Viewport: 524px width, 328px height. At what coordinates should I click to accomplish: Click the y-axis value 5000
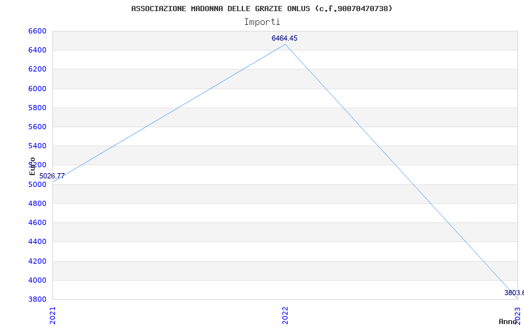tap(37, 184)
